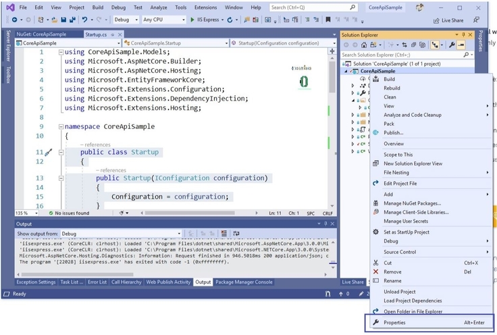The height and width of the screenshot is (335, 497).
Task: Click the Properties wrench icon in context menu
Action: [376, 323]
